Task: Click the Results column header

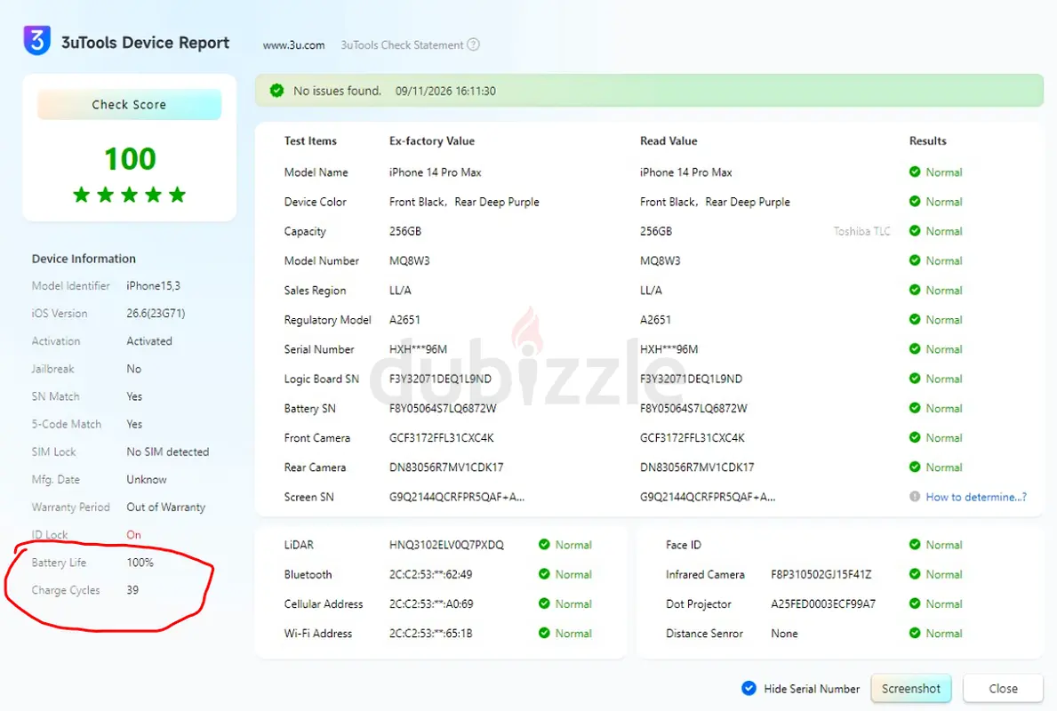Action: pos(927,140)
